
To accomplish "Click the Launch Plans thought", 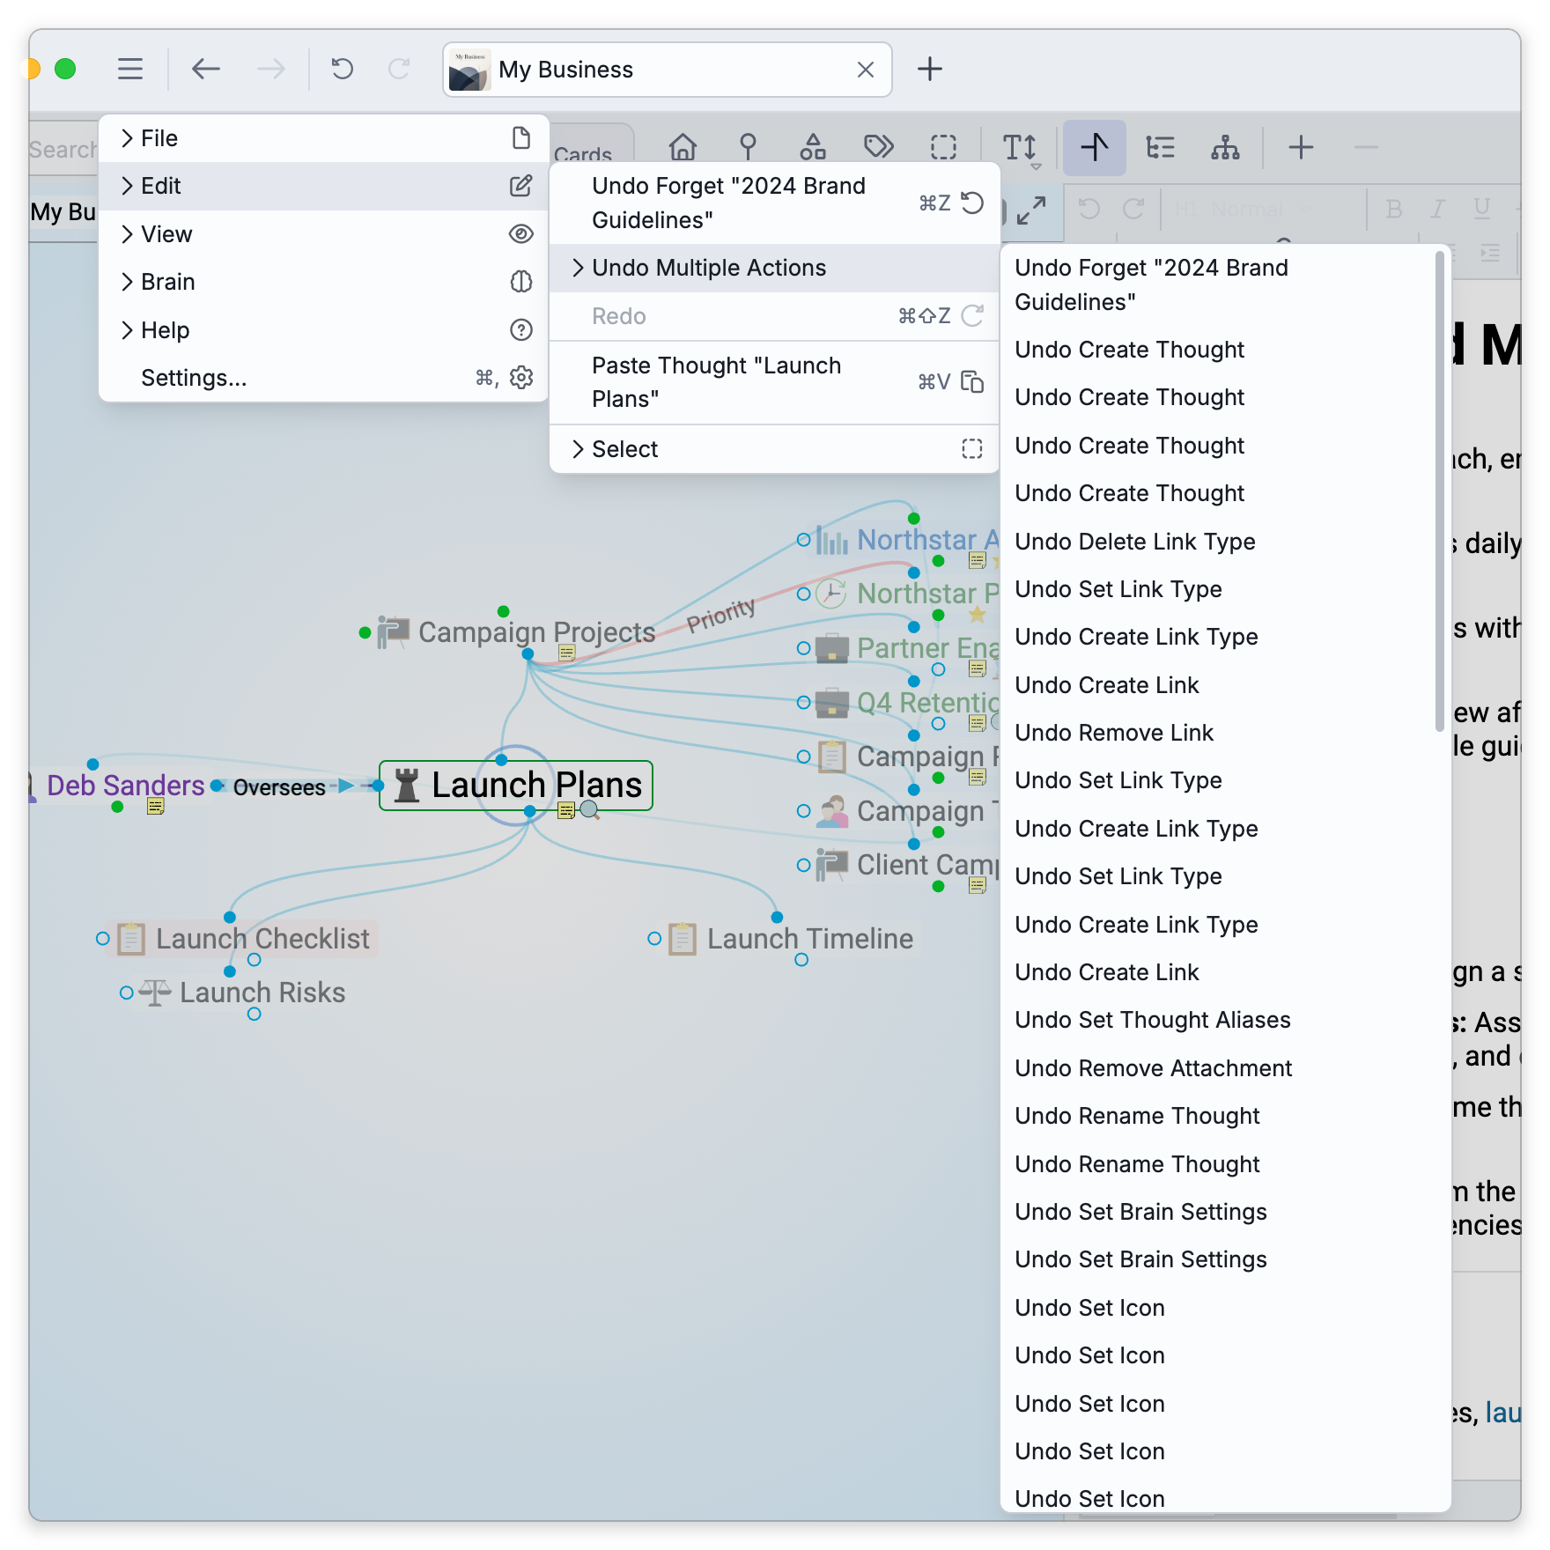I will [x=516, y=785].
